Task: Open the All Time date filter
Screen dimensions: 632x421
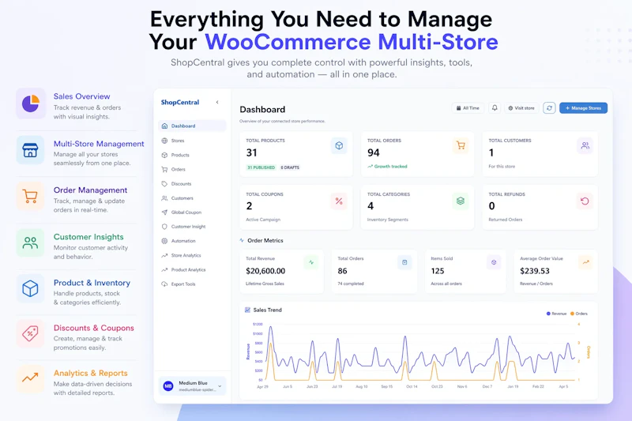Action: coord(468,108)
